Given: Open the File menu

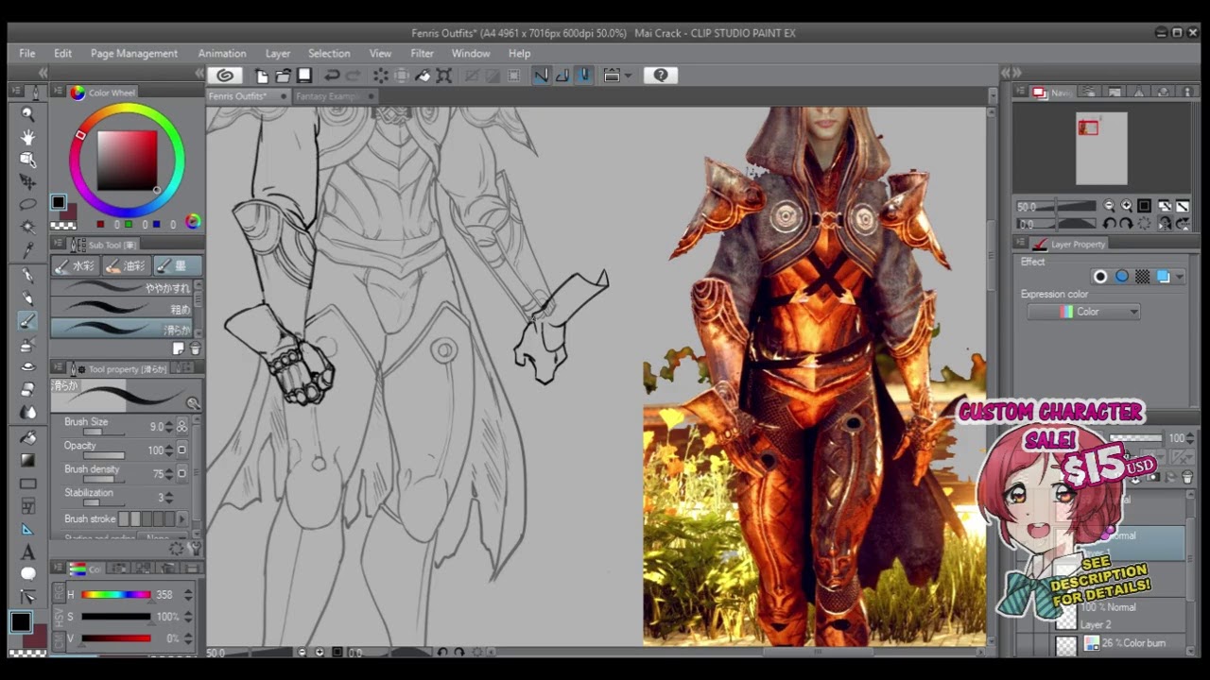Looking at the screenshot, I should click(x=27, y=54).
